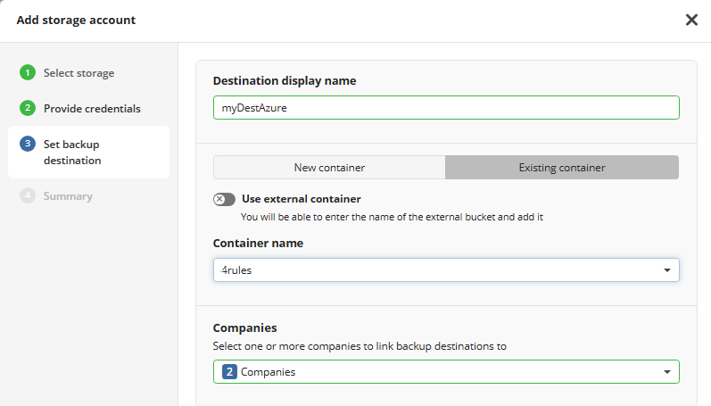Go back to Select storage step

(79, 73)
